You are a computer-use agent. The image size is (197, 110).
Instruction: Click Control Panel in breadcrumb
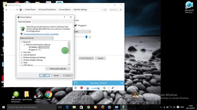tap(30, 9)
